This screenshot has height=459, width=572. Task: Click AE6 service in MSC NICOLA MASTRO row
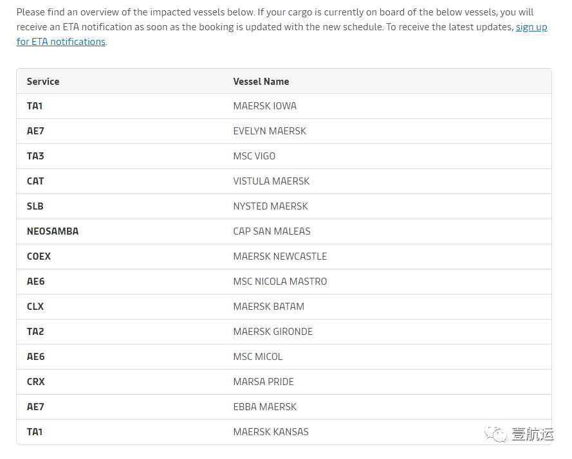36,282
